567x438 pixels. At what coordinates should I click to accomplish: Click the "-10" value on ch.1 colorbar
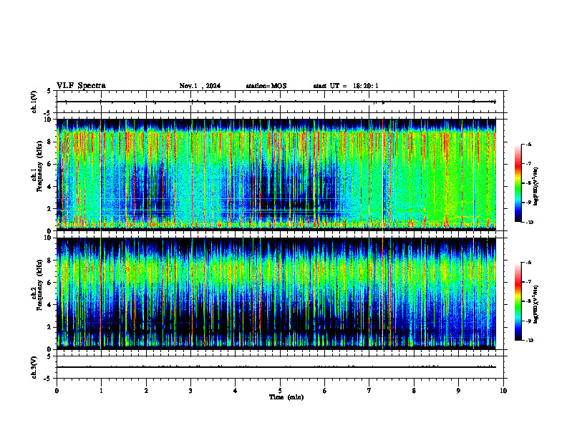click(529, 223)
